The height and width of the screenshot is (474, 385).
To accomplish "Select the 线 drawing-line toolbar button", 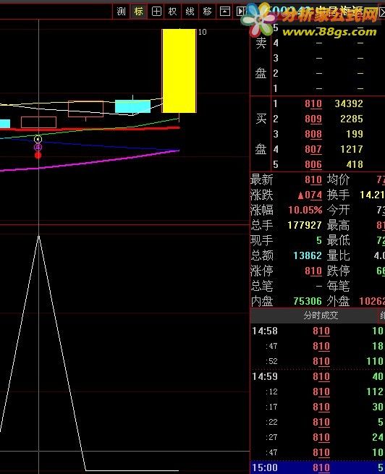I will (x=190, y=12).
